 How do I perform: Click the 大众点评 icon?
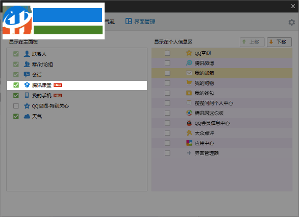pos(189,133)
